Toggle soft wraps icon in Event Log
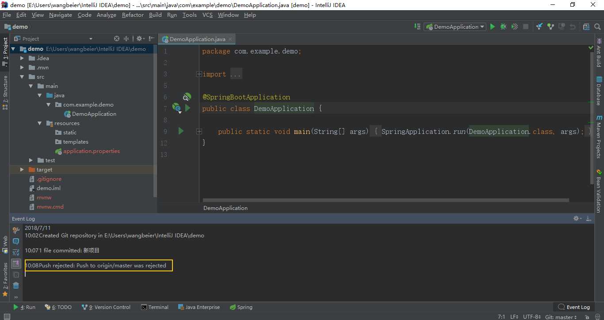 click(x=16, y=252)
